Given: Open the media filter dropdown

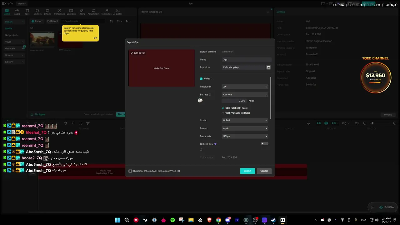Looking at the screenshot, I should [x=128, y=21].
